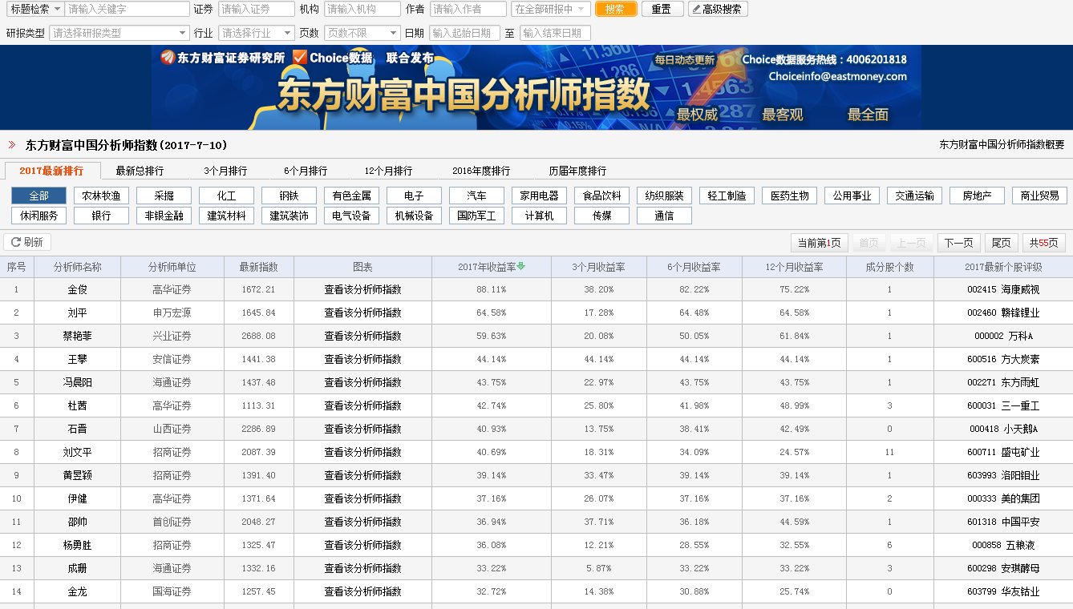Click the start date input
Screen dimensions: 1073x609
coord(464,33)
